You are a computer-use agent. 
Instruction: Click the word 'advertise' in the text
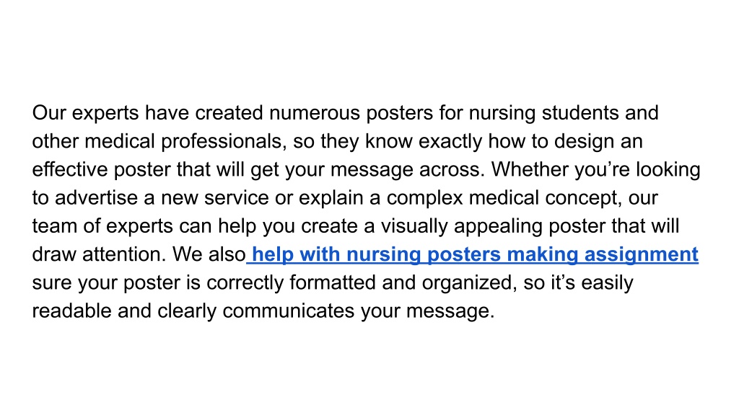tap(97, 197)
